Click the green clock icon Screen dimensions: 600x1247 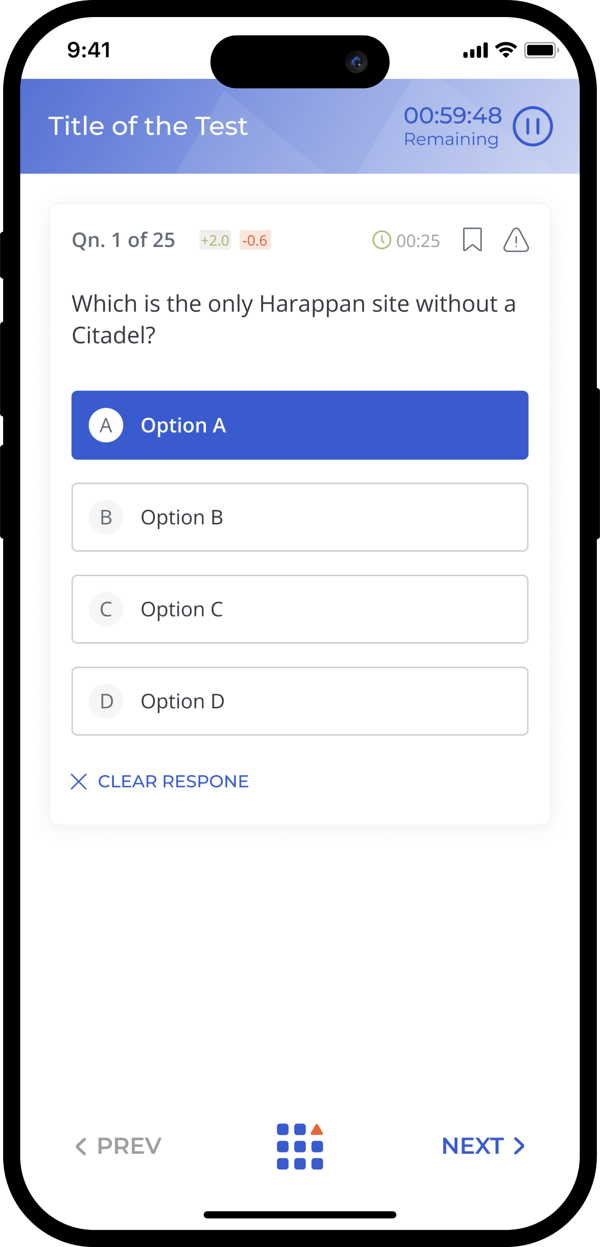381,240
